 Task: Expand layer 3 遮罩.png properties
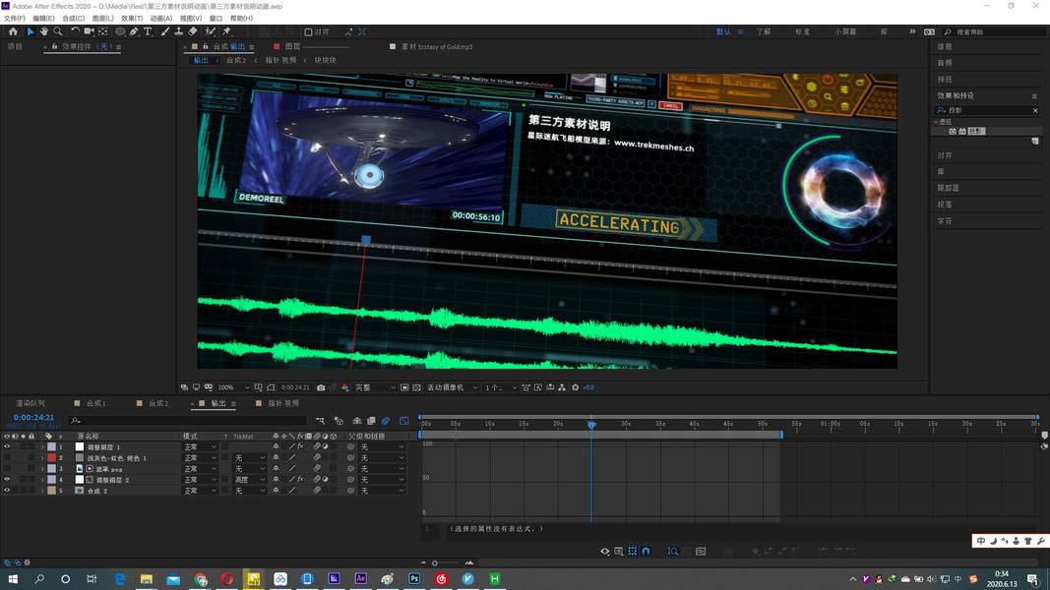43,469
